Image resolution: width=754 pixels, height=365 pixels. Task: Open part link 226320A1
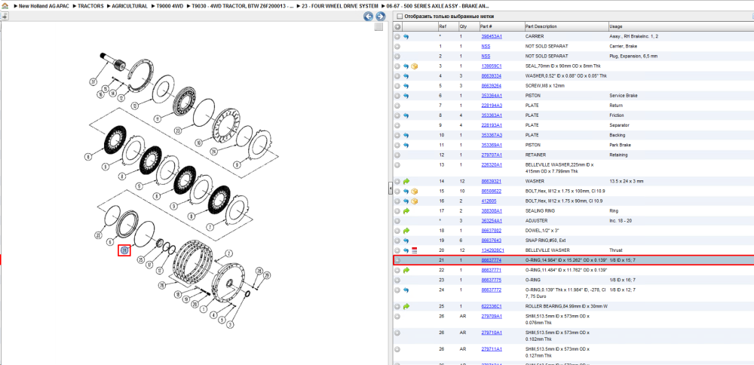point(492,164)
